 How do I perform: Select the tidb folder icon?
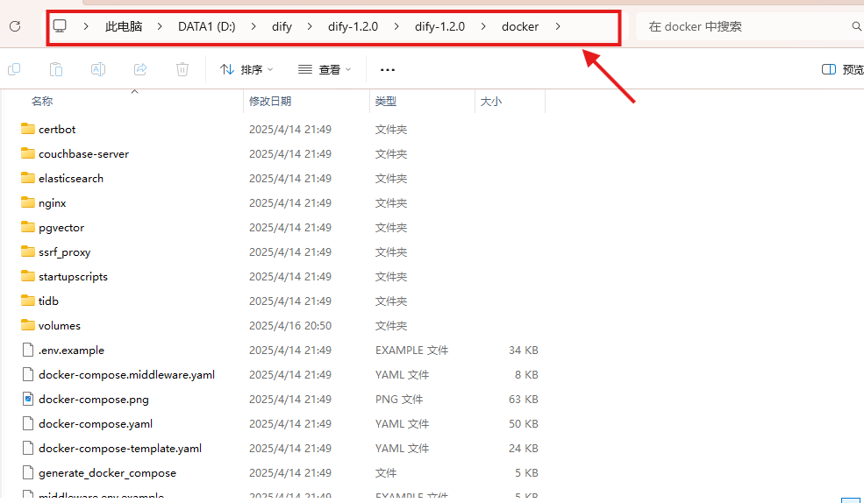(27, 301)
